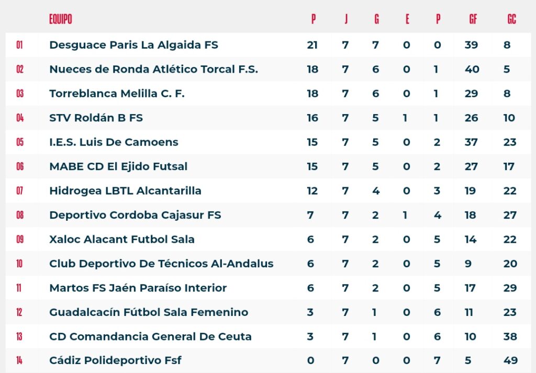Click the J games-played column header
536x373 pixels.
[x=346, y=19]
